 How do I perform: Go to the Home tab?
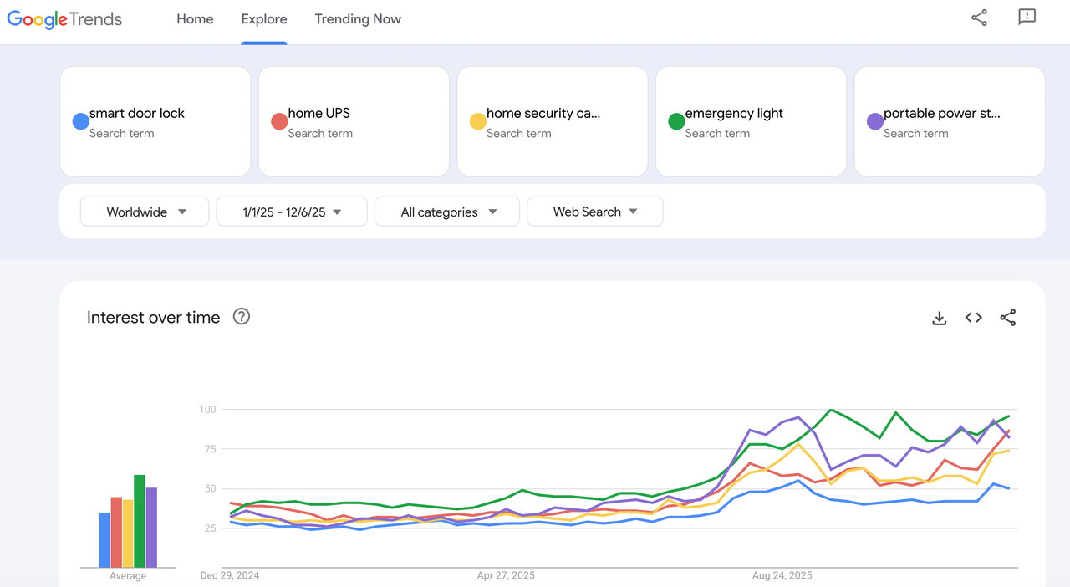(195, 18)
